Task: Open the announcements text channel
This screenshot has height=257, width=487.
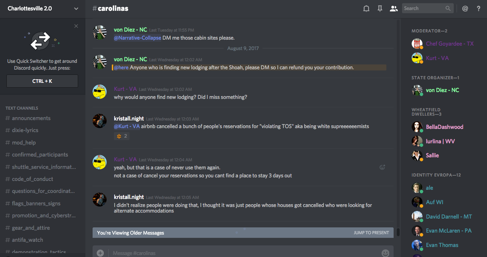Action: (31, 118)
